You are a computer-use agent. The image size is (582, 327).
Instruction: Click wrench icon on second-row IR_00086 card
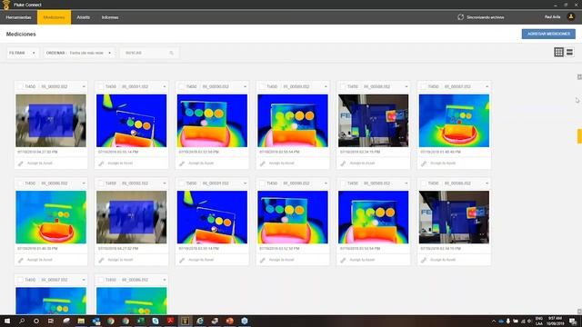[x=21, y=260]
